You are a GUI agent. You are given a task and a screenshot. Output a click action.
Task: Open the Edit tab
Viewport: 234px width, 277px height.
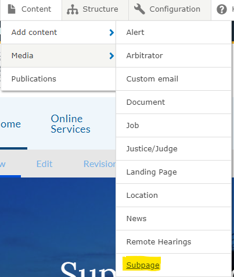point(44,164)
